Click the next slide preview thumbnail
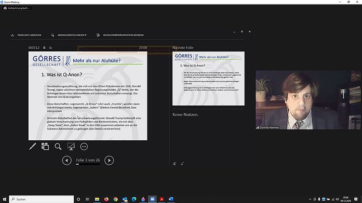The height and width of the screenshot is (203, 362). click(208, 78)
